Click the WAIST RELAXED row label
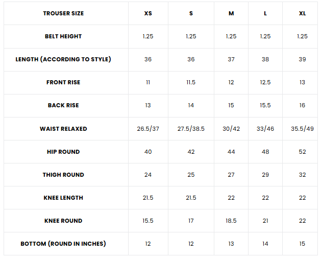The width and height of the screenshot is (322, 259). (63, 129)
